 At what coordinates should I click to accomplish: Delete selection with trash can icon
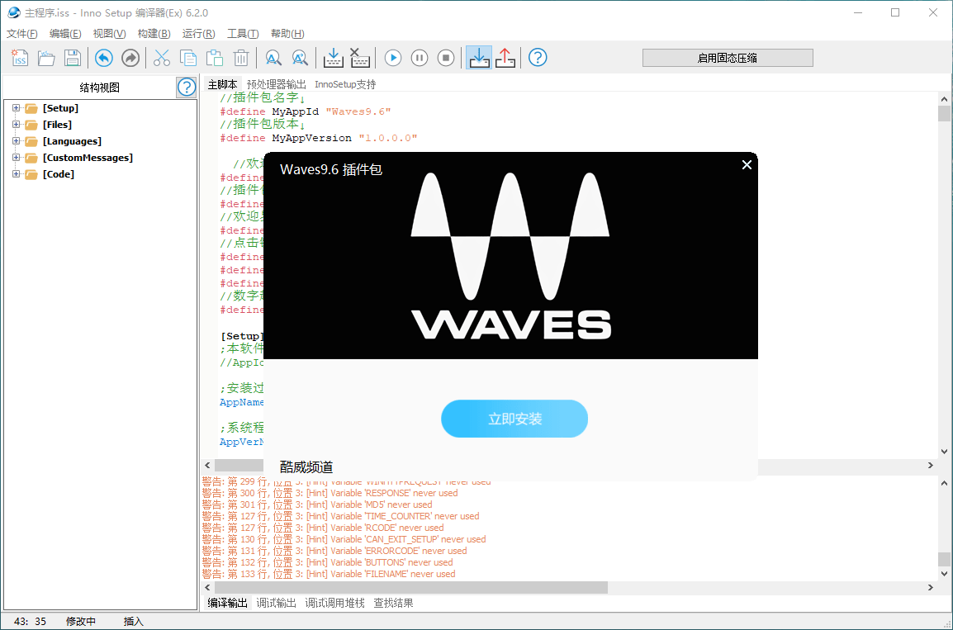tap(241, 58)
